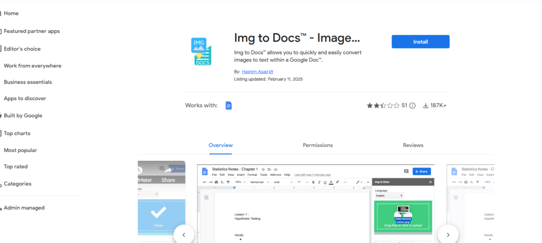Open Editor's choice in the sidebar
Screen dimensions: 542x243
[22, 49]
